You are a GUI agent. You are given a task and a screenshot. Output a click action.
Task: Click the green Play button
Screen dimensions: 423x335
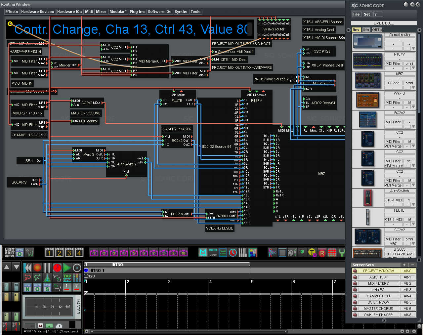[67, 268]
